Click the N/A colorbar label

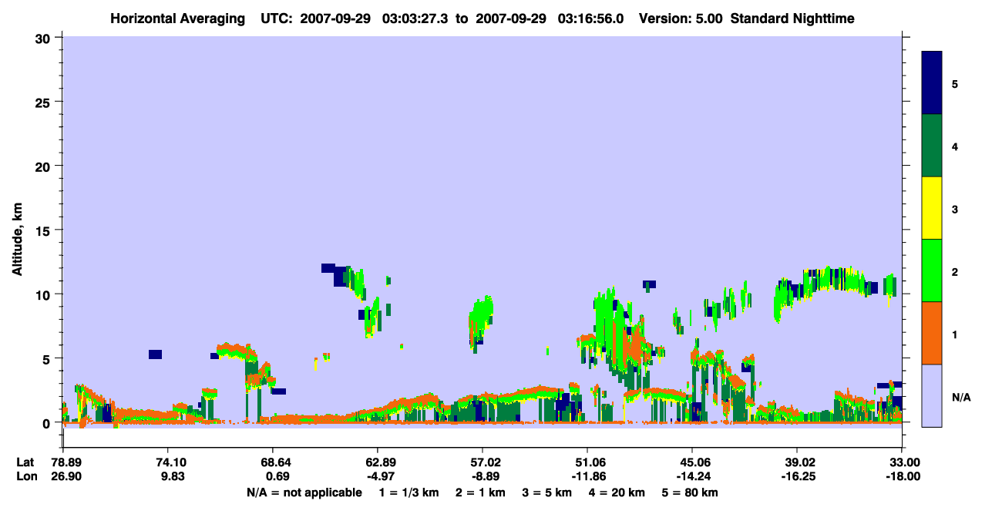pos(960,397)
